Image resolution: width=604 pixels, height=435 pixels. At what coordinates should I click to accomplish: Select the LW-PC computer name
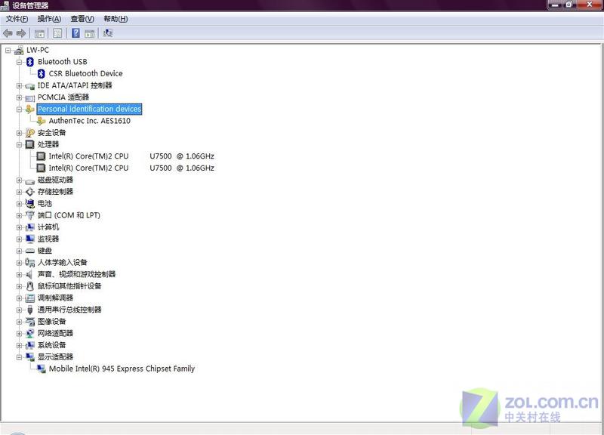click(38, 50)
